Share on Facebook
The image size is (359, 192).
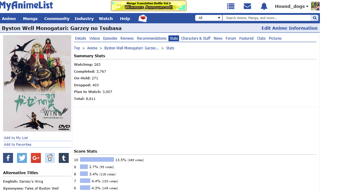tap(8, 158)
